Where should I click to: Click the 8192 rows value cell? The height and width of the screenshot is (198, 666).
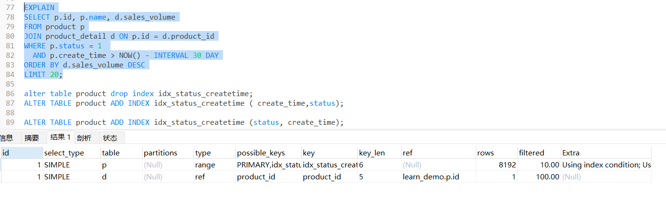coord(496,165)
